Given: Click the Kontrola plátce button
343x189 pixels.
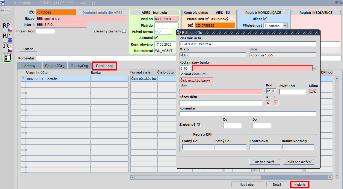Looking at the screenshot, I should coord(196,13).
